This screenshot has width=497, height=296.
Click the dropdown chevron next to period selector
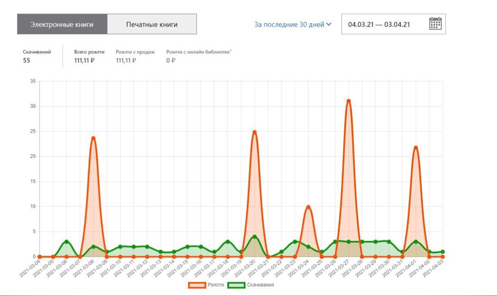(329, 24)
